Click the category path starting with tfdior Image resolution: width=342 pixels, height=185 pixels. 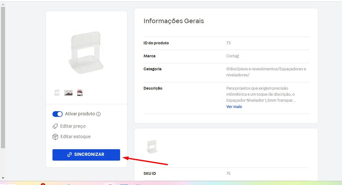266,72
